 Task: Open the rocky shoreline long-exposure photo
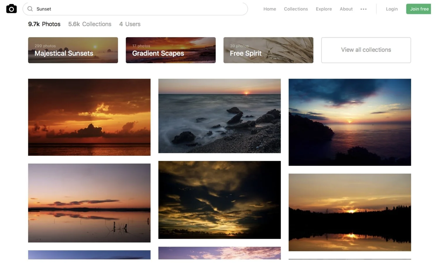[x=219, y=116]
